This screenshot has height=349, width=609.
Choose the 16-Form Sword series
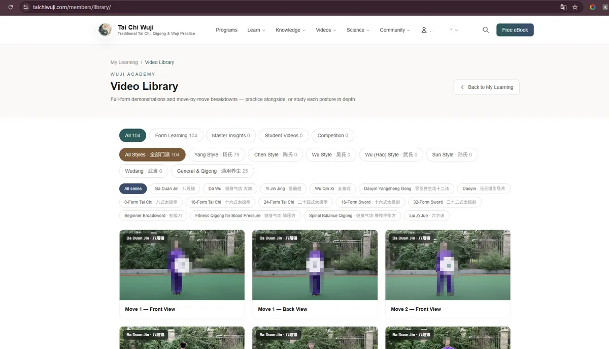370,202
